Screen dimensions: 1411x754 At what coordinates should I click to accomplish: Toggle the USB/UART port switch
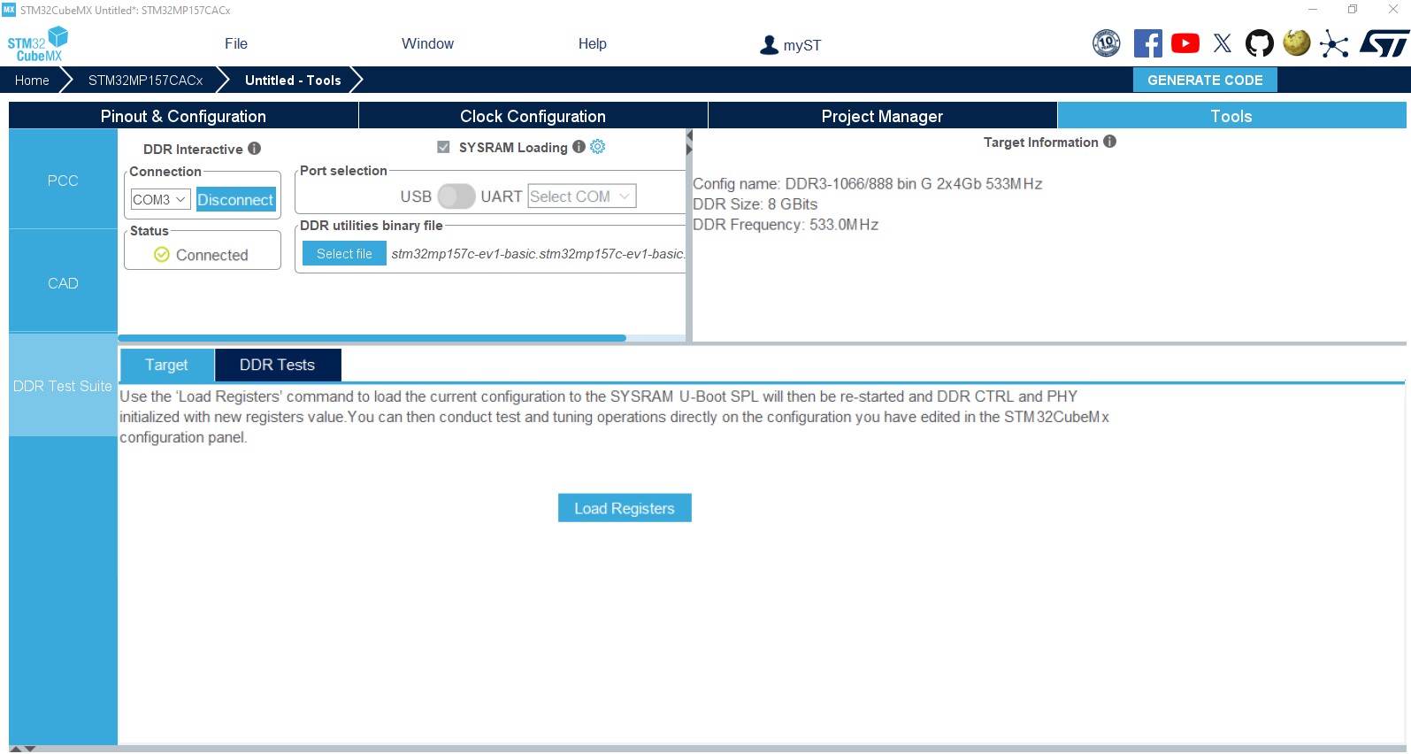[x=456, y=196]
